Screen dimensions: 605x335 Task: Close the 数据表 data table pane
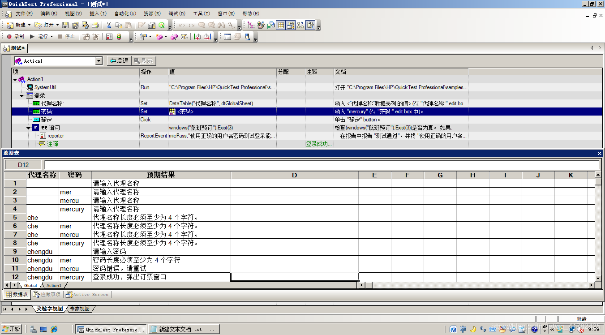(x=600, y=153)
